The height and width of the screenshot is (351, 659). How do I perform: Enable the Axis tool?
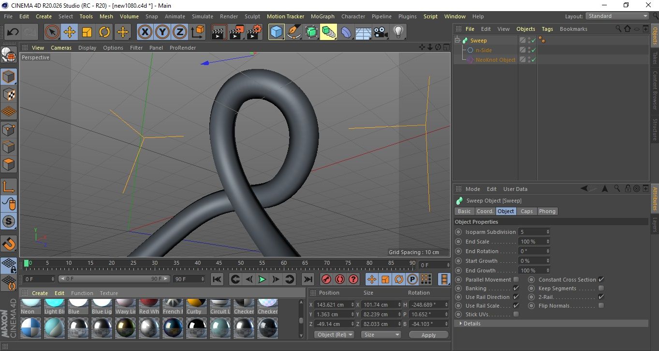tap(9, 187)
